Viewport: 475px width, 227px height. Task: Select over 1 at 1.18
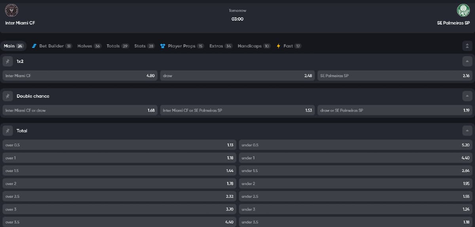(119, 158)
